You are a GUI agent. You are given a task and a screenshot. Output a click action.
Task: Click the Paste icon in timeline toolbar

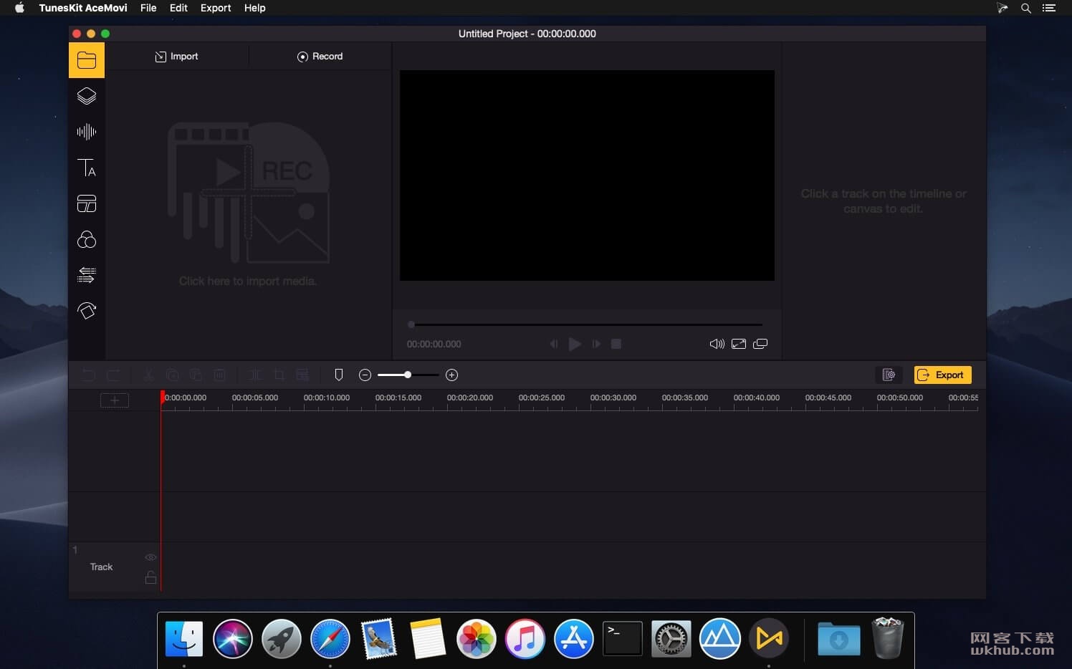coord(196,375)
